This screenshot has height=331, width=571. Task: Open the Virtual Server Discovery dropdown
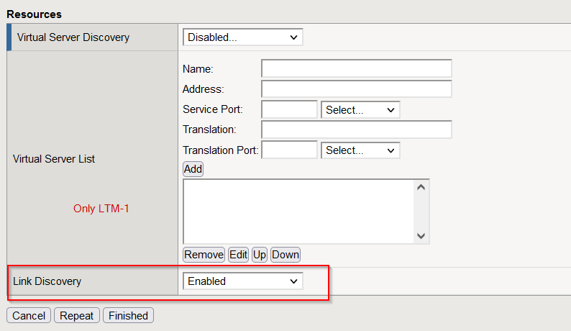click(242, 37)
